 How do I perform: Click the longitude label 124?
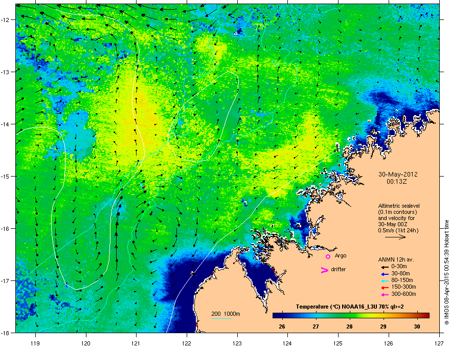point(287,343)
